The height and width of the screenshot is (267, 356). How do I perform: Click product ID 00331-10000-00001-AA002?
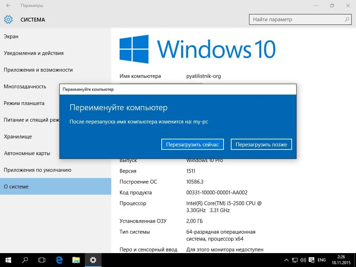point(217,193)
